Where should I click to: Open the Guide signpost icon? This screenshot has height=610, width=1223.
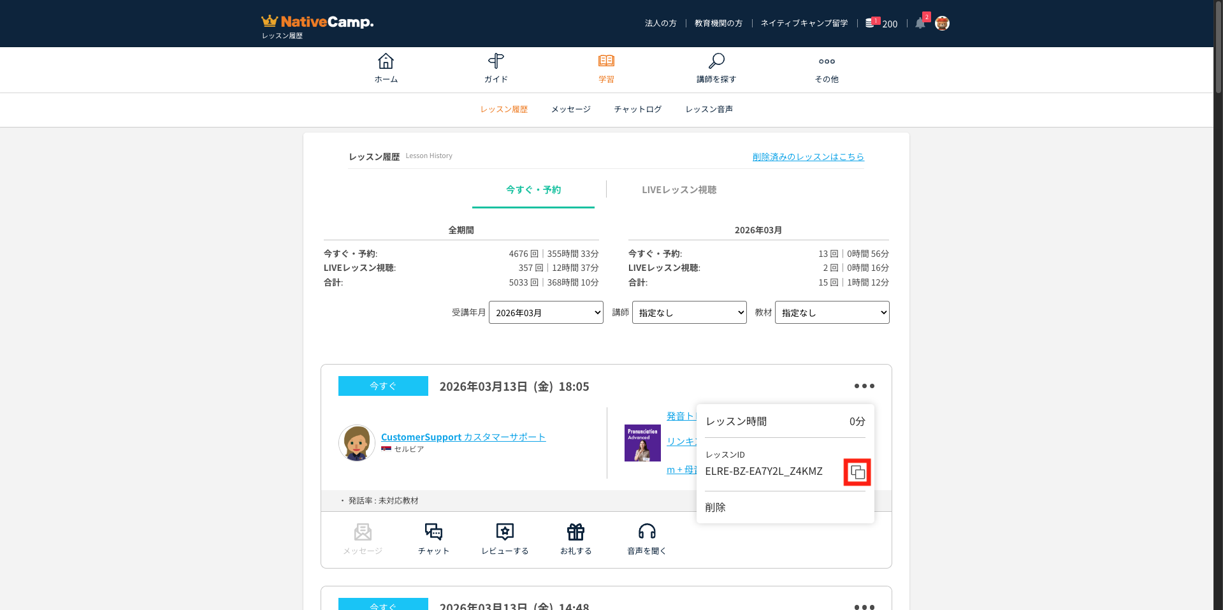[496, 62]
